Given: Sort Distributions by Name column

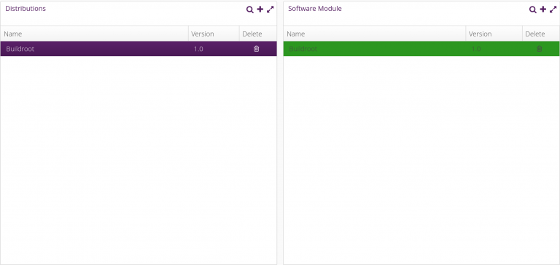Looking at the screenshot, I should tap(94, 34).
